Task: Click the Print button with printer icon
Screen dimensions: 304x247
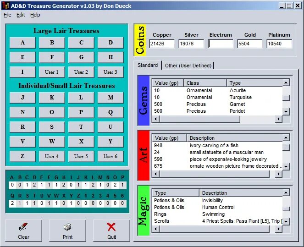Action: pos(67,231)
